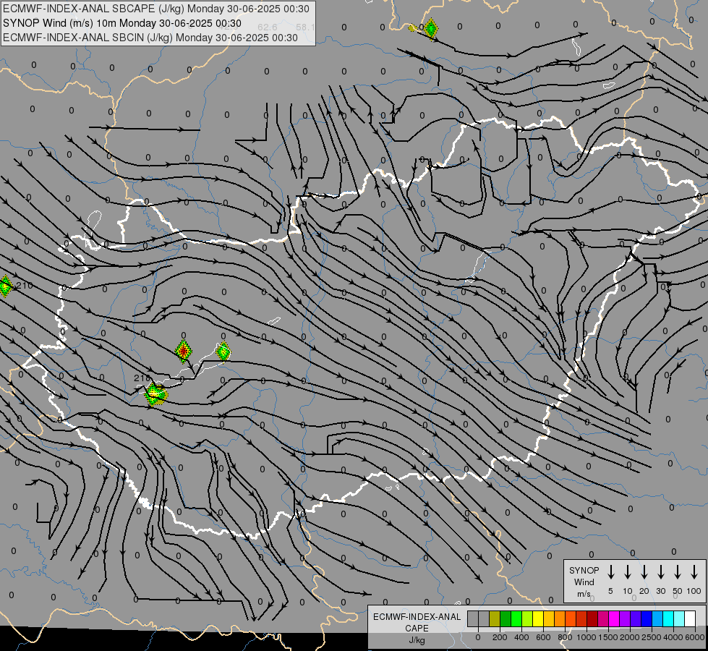
Task: Click the wind legend arrow above 30
Action: [660, 572]
